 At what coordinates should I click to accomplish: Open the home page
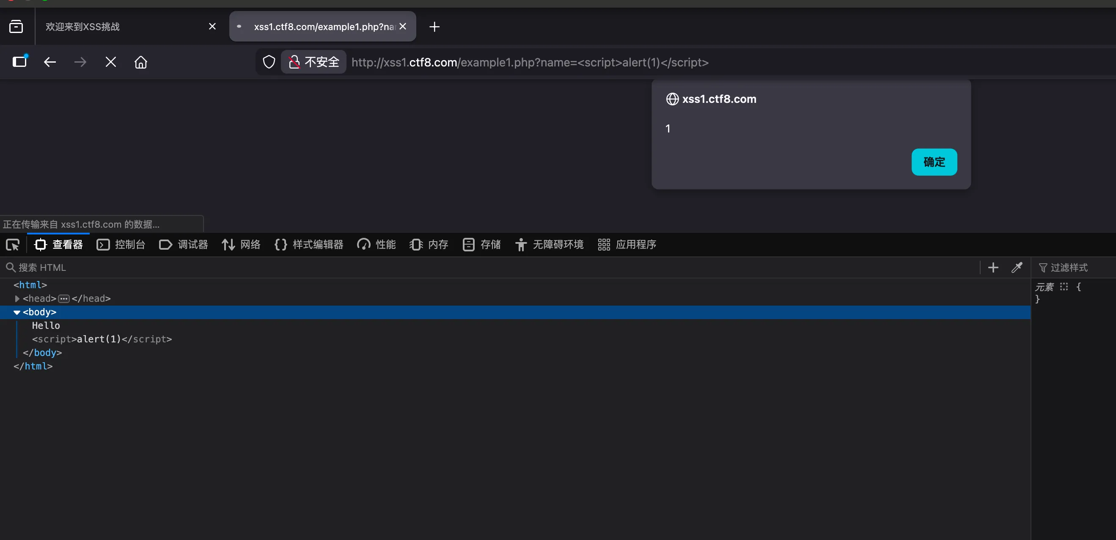(141, 62)
